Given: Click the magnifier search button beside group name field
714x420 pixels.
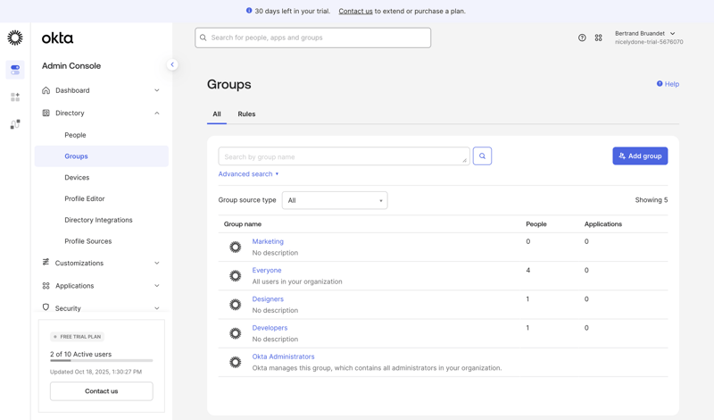Looking at the screenshot, I should [x=482, y=156].
